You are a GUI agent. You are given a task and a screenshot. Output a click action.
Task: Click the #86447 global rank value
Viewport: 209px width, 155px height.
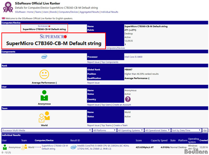128,69
